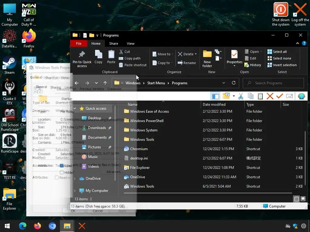Switch to the Details view in the status bar
Viewport: 310px width, 232px height.
(x=297, y=199)
